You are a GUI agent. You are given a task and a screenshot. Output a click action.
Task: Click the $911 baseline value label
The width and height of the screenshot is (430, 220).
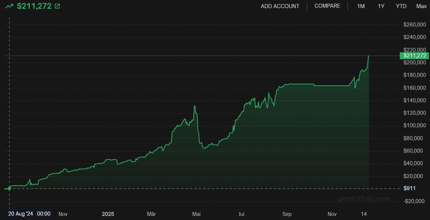point(409,188)
